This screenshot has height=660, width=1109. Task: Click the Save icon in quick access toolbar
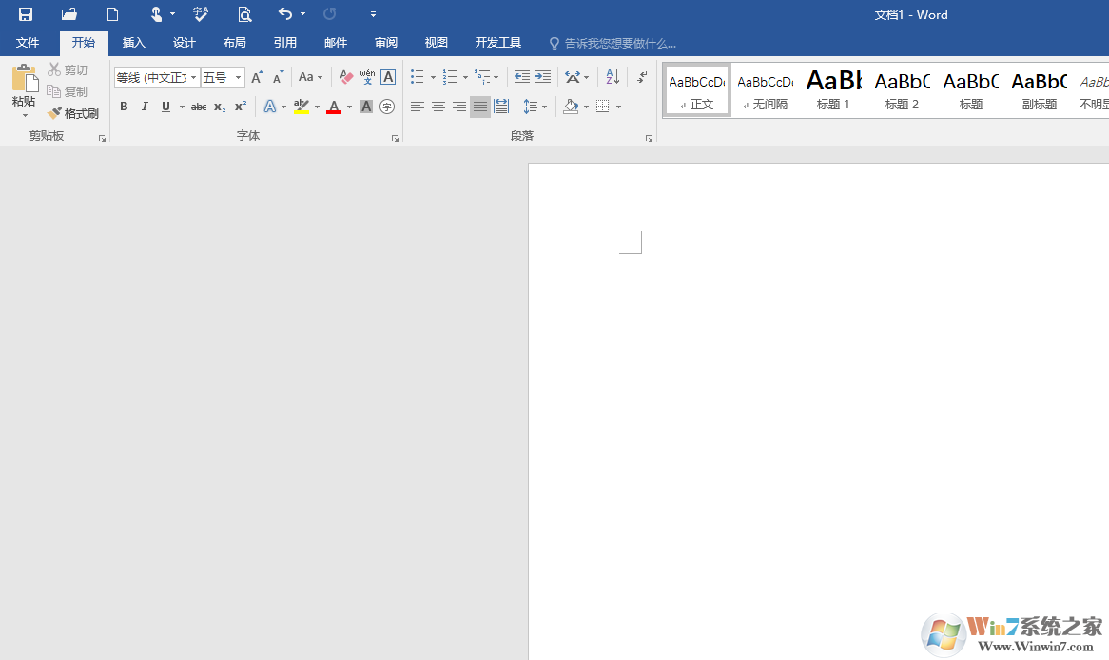(26, 14)
